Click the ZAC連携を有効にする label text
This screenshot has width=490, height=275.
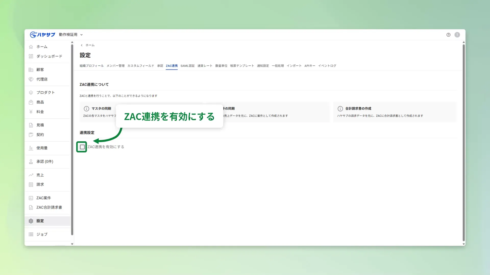pyautogui.click(x=106, y=147)
